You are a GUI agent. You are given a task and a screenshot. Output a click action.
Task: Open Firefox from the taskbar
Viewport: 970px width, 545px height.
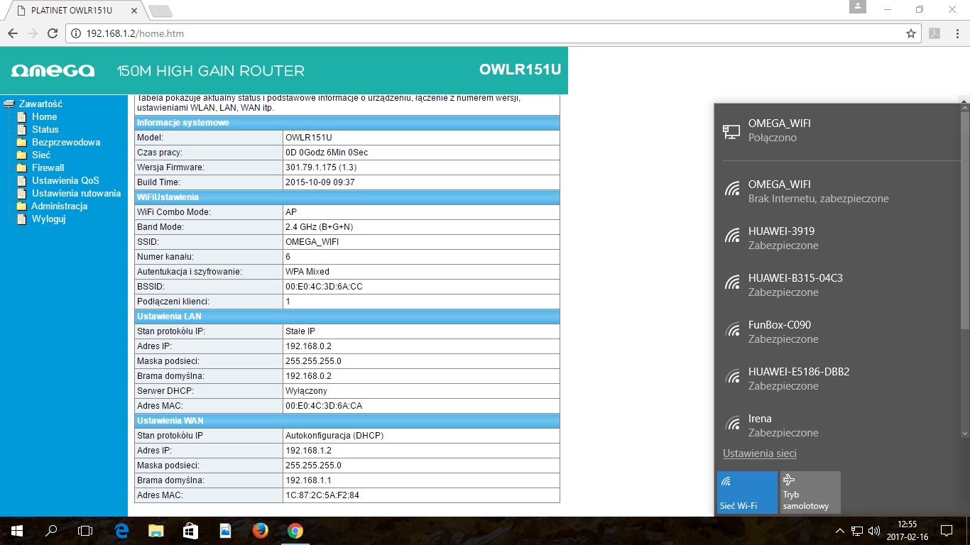pyautogui.click(x=260, y=531)
